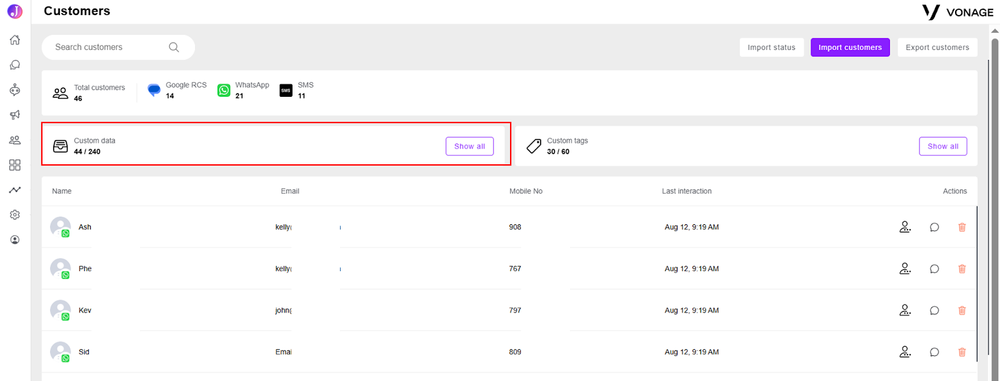Click the Vonage logo

click(x=957, y=12)
